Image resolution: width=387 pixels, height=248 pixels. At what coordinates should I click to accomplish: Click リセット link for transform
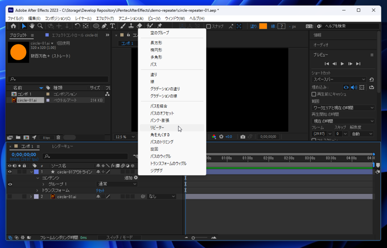(100, 191)
